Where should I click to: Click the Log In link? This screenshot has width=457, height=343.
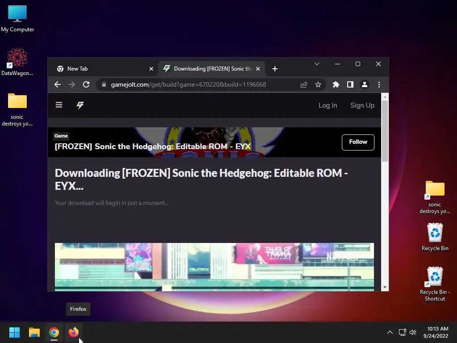328,105
